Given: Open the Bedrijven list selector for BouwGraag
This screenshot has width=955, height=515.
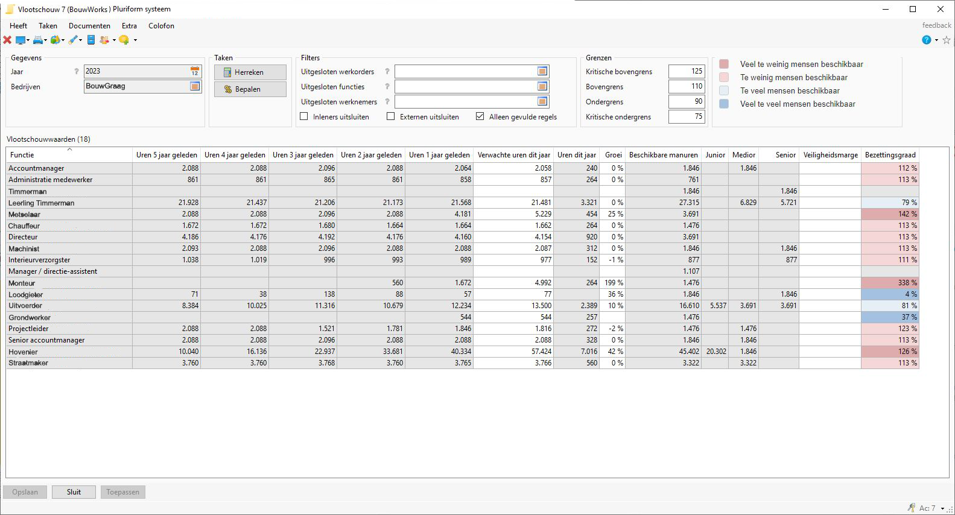Looking at the screenshot, I should tap(195, 86).
